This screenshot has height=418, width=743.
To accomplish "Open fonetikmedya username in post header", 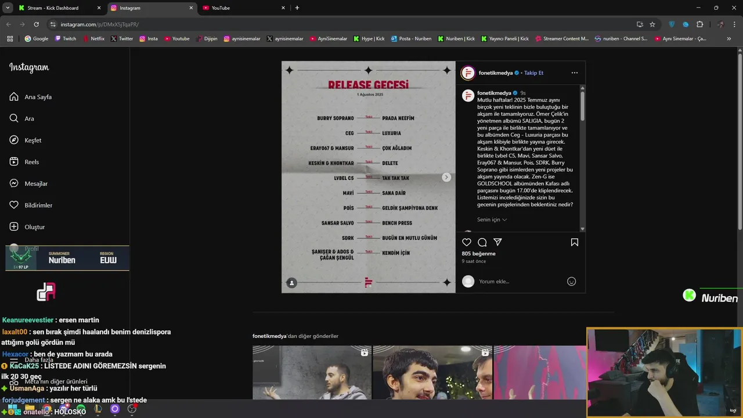I will [495, 73].
